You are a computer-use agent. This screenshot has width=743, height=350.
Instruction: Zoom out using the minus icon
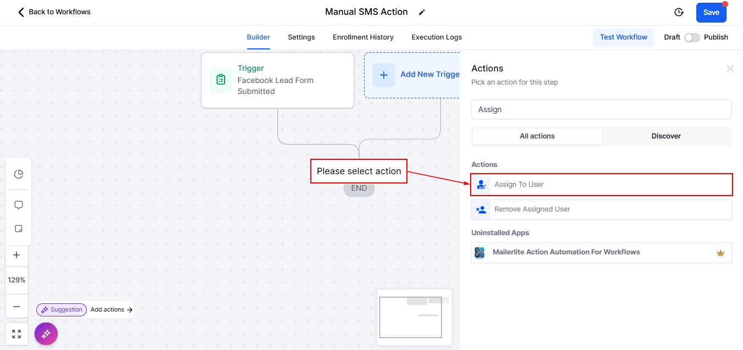(16, 307)
